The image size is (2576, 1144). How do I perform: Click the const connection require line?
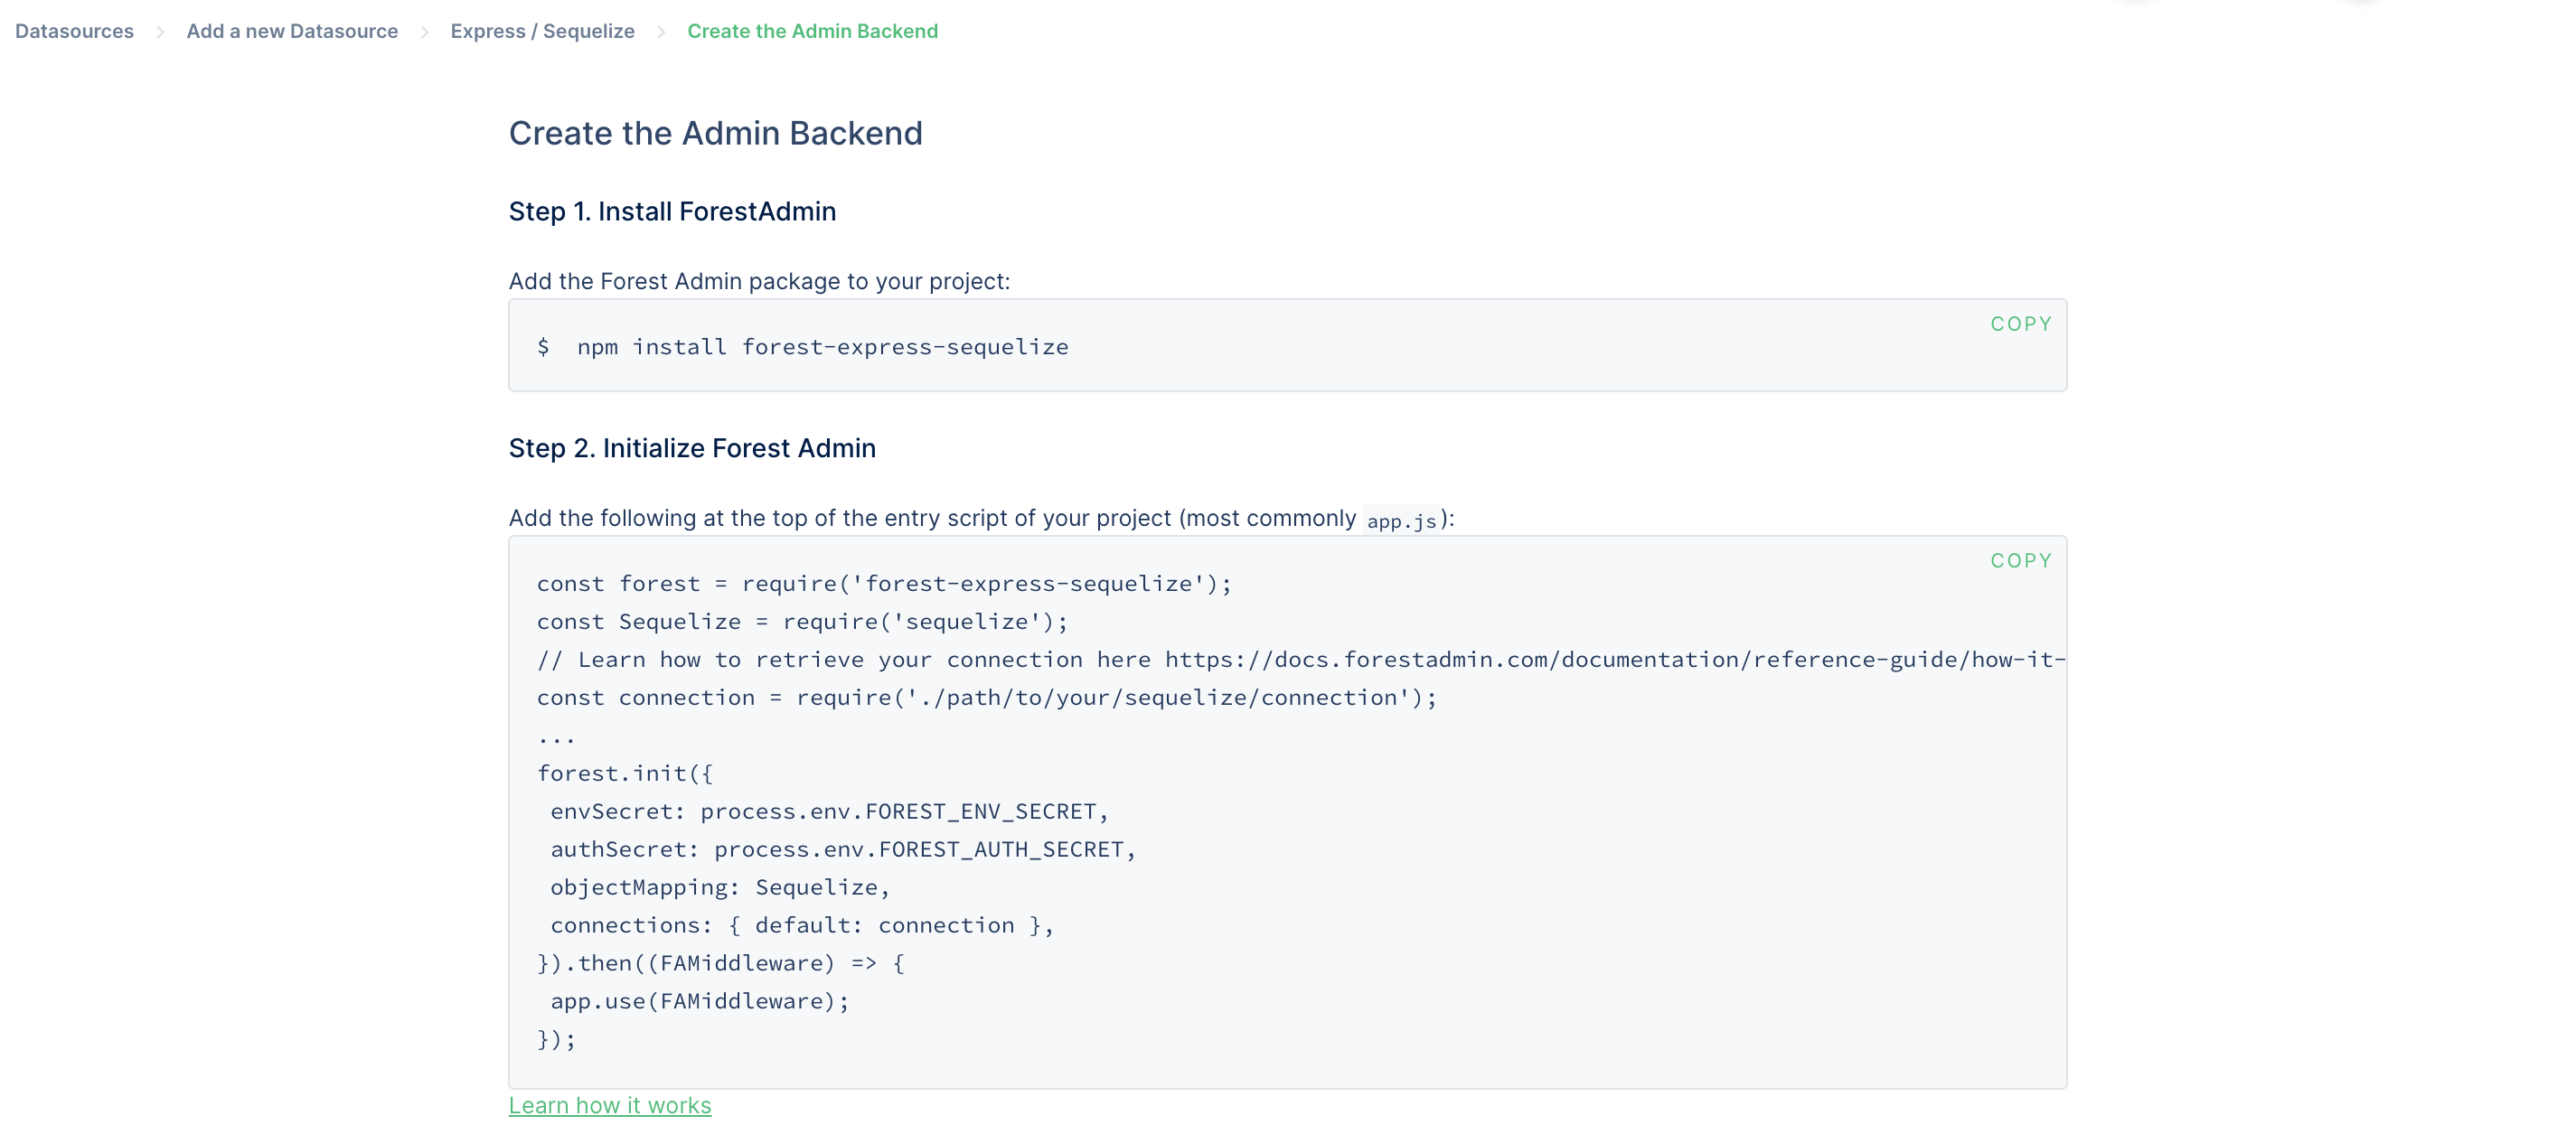coord(986,698)
